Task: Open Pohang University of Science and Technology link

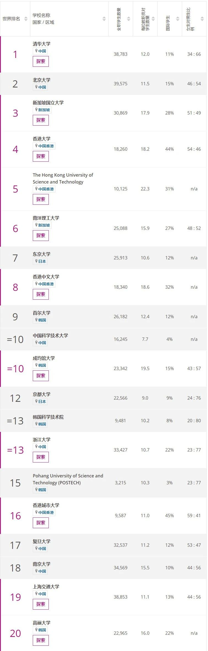Action: (x=68, y=479)
